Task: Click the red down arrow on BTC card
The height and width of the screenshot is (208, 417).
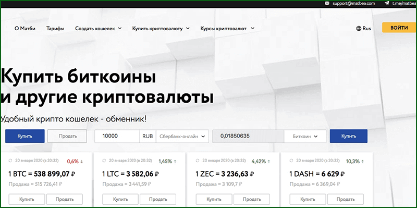Action: [x=82, y=161]
